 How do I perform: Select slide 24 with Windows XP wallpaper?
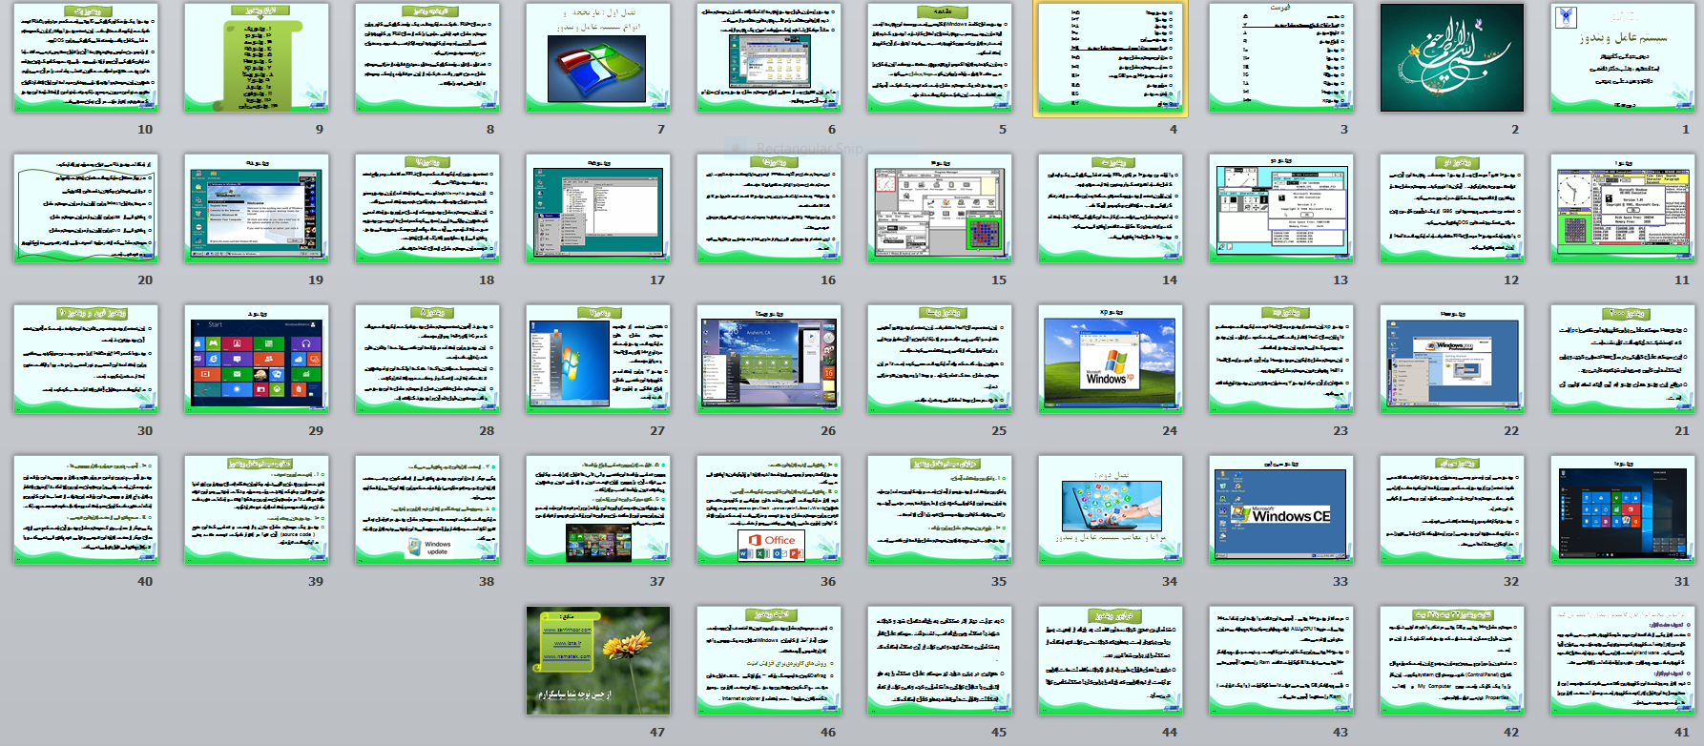1110,359
